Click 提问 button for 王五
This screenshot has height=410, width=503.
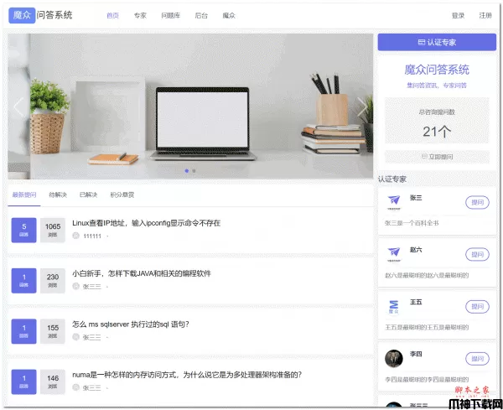coord(477,307)
